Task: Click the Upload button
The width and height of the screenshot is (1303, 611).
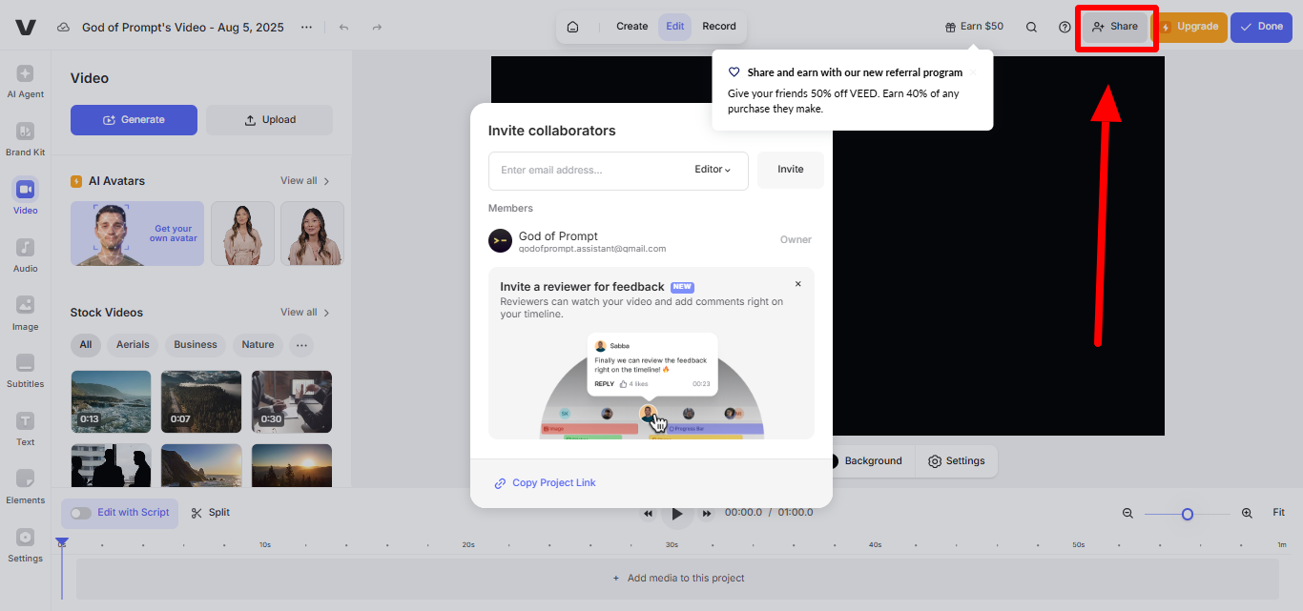Action: [270, 120]
